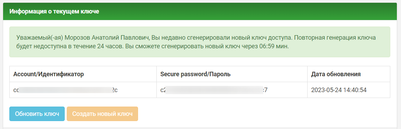Screen dimensions: 401x129
Task: Click the blue "Обновить ключ" button
Action: [37, 114]
